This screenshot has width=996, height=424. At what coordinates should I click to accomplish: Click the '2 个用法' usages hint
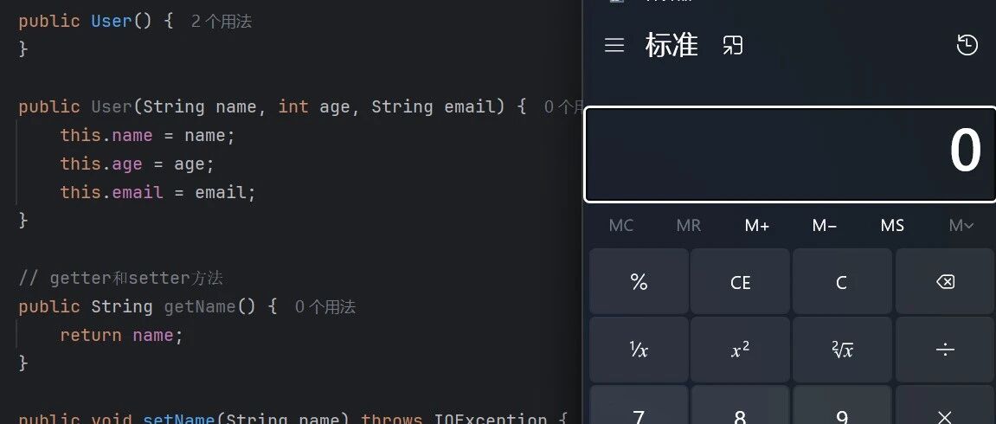[x=221, y=22]
